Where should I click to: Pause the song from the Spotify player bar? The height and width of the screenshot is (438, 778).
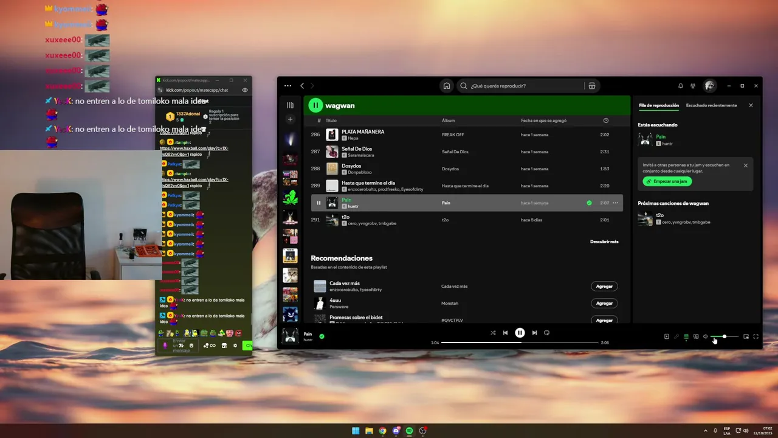[x=520, y=333]
